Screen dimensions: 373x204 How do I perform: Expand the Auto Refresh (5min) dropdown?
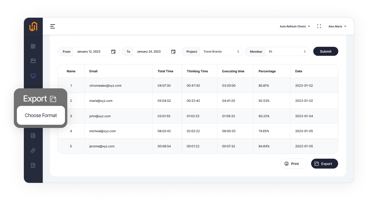[x=295, y=27]
